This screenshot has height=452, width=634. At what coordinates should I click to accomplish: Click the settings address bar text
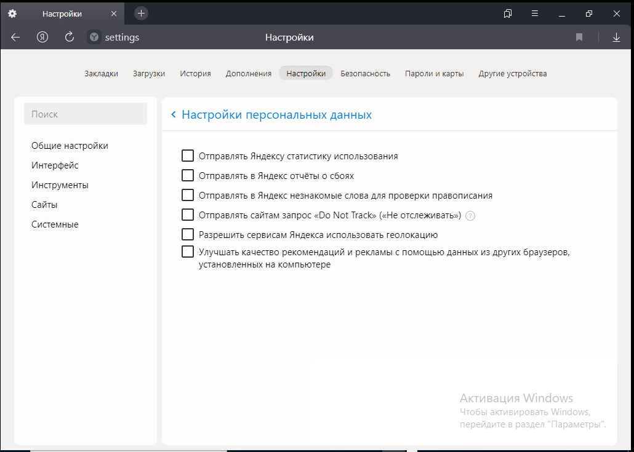point(122,38)
